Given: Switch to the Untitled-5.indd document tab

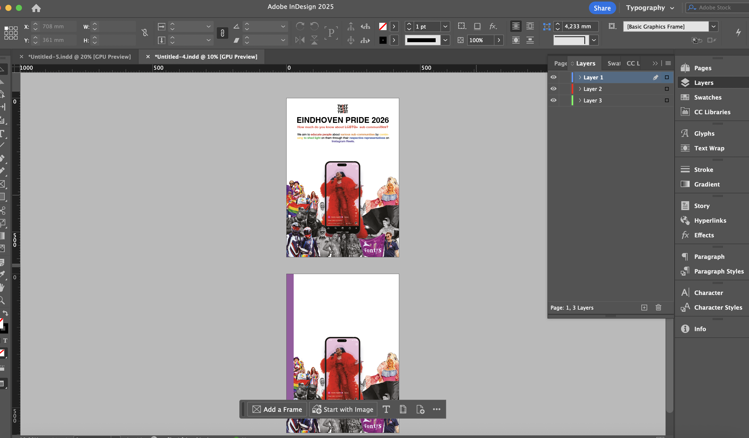Looking at the screenshot, I should point(79,57).
